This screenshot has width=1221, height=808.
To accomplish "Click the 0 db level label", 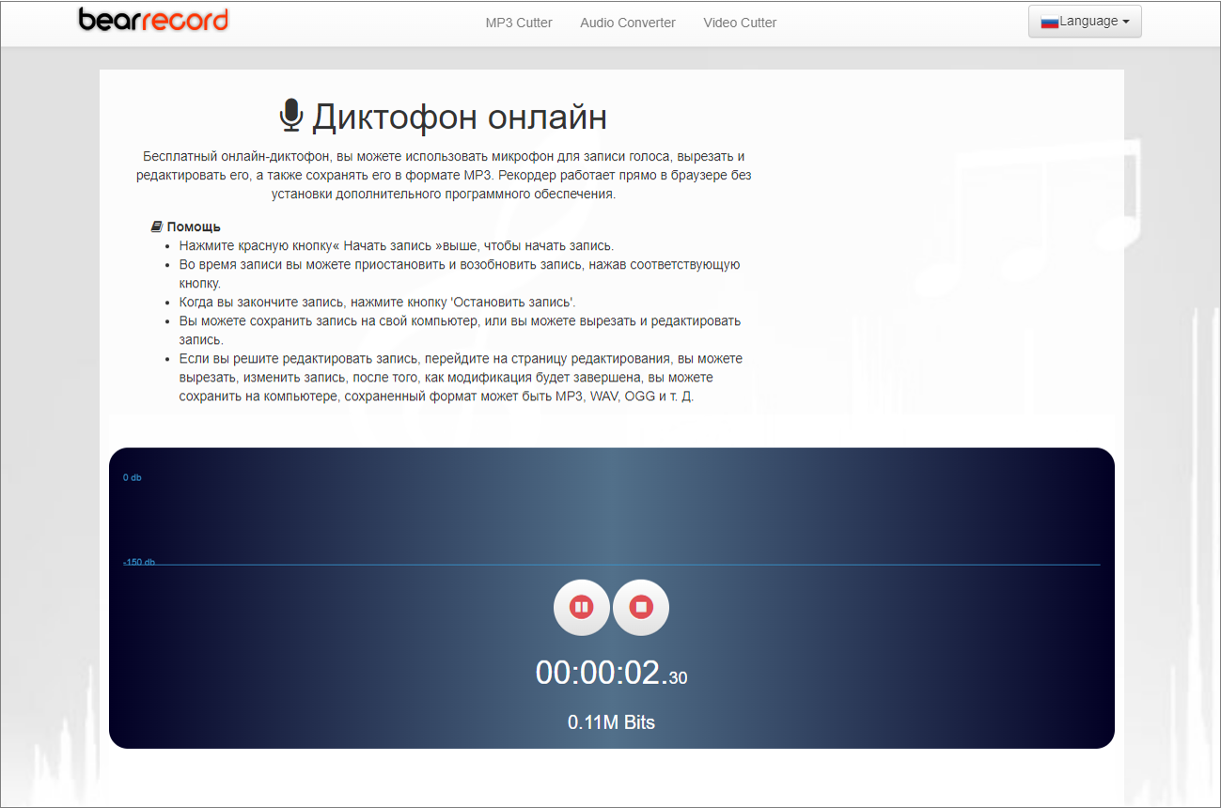I will pyautogui.click(x=133, y=477).
